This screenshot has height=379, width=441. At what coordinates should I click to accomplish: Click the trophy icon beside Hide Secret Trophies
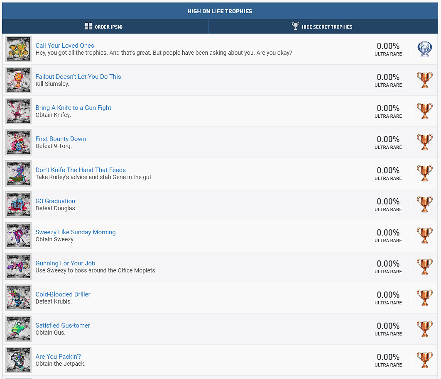click(295, 27)
